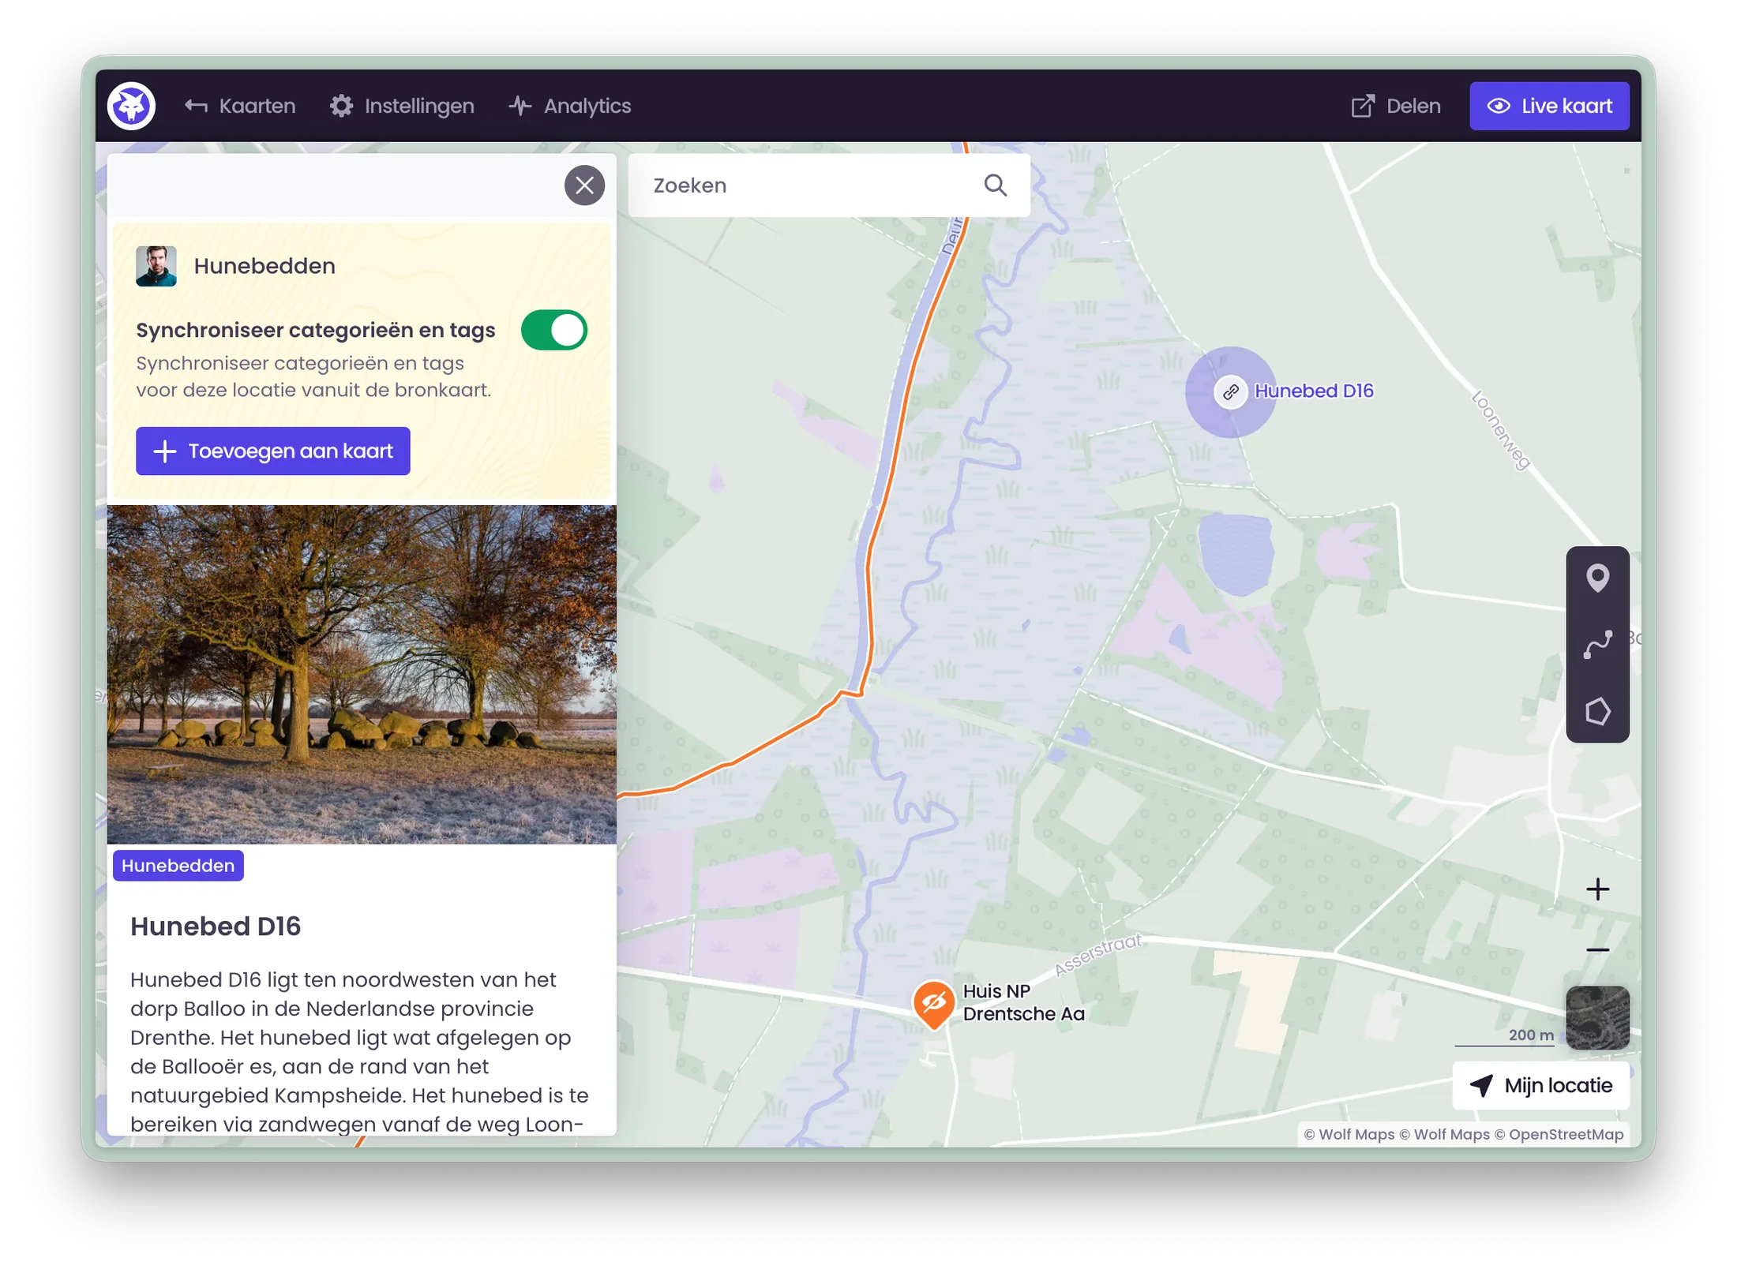Close the Hunebed D16 panel
Image resolution: width=1737 pixels, height=1269 pixels.
coord(584,185)
